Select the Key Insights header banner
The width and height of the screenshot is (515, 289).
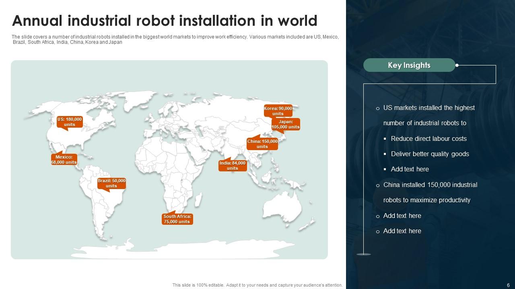409,65
